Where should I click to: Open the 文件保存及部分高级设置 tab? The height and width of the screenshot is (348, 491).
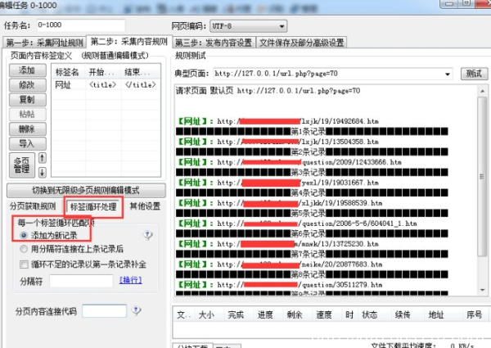pos(301,42)
